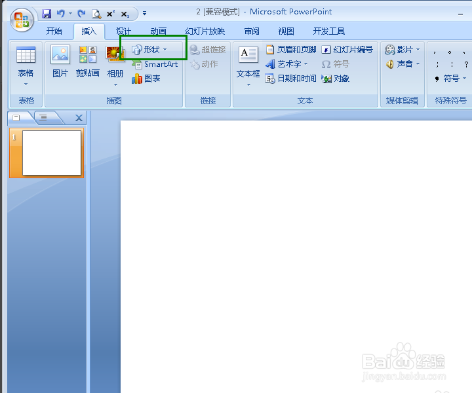Open the 影片 movie dropdown
472x393 pixels.
402,49
